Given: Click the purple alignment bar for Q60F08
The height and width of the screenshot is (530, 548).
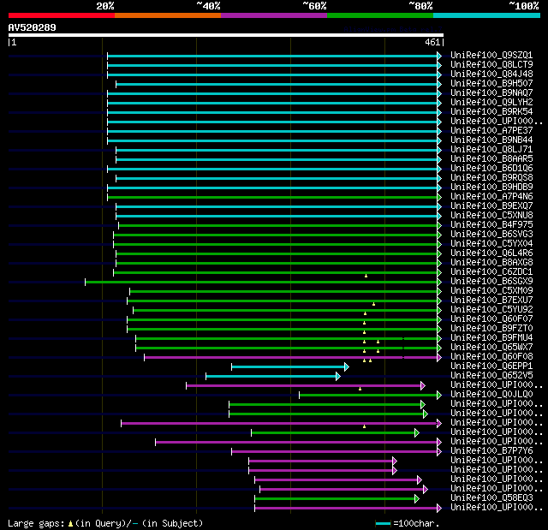Looking at the screenshot, I should coord(290,358).
